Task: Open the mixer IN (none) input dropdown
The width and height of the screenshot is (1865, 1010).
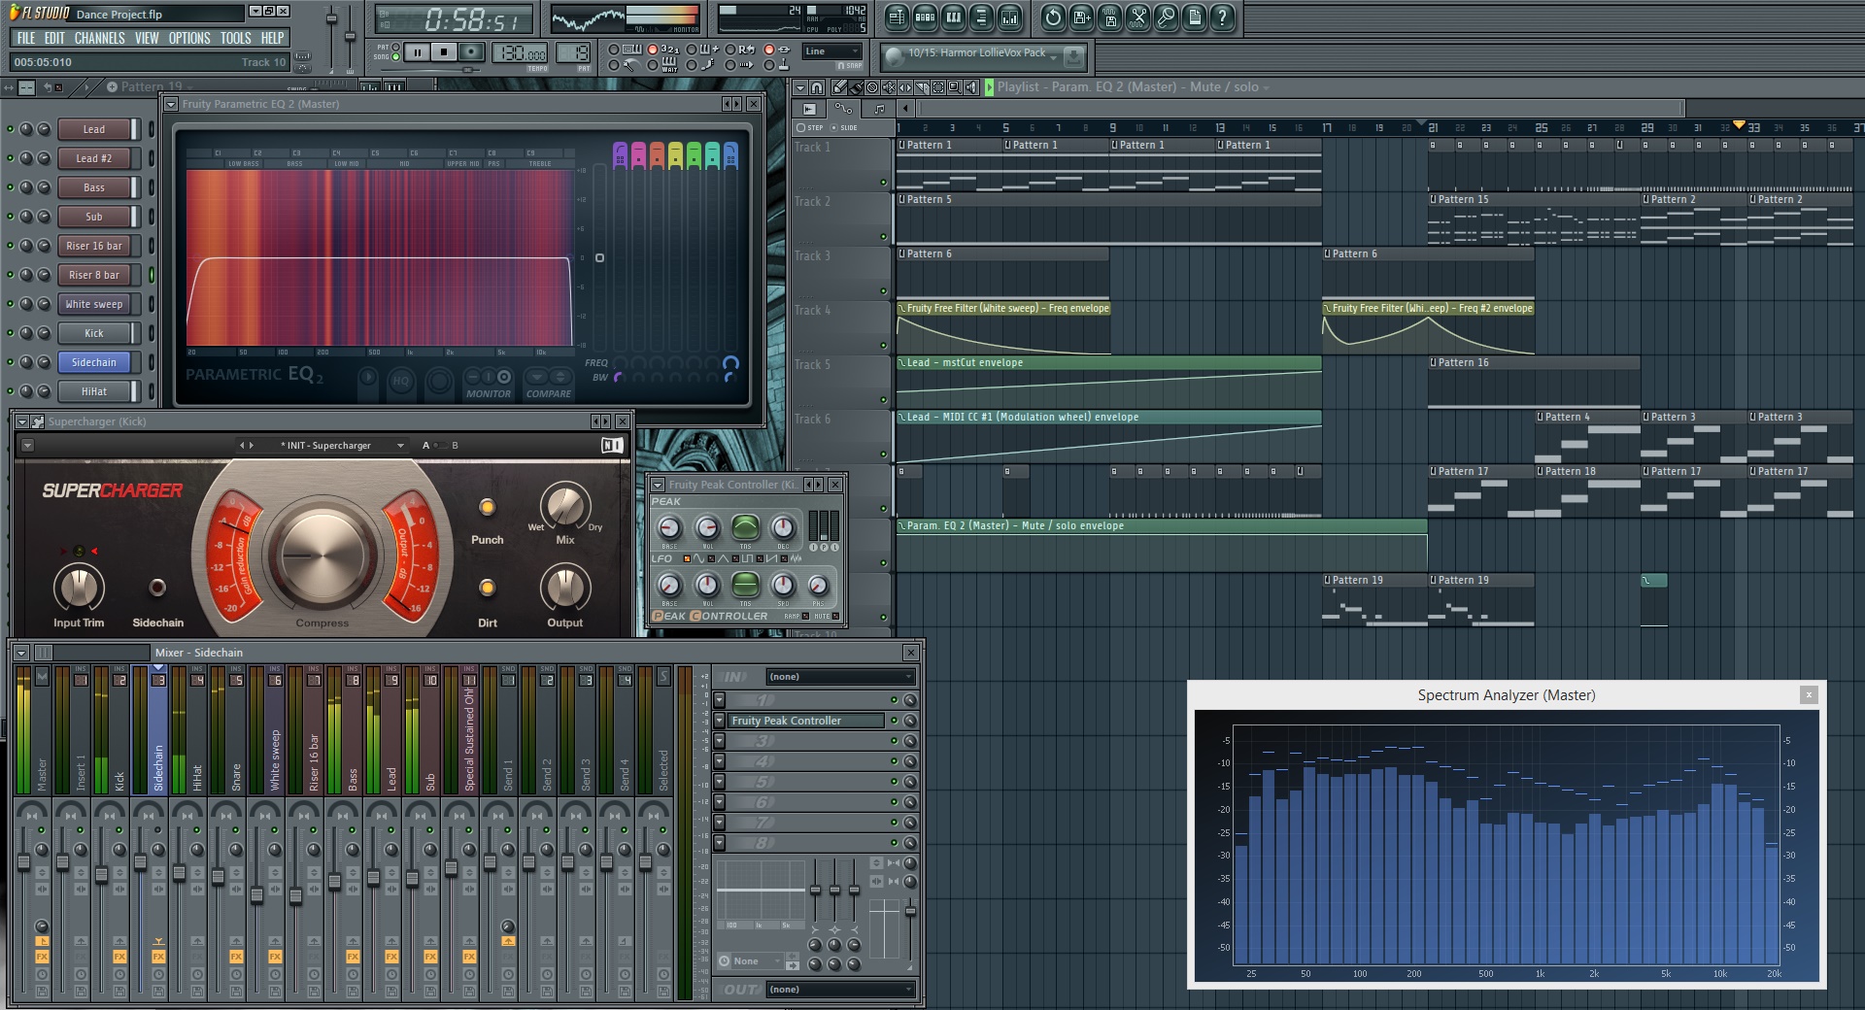Action: (841, 677)
